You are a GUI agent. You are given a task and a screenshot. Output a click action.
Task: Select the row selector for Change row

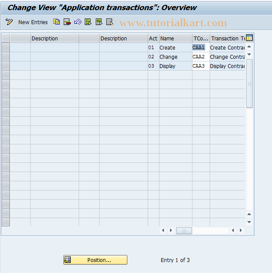pos(6,57)
